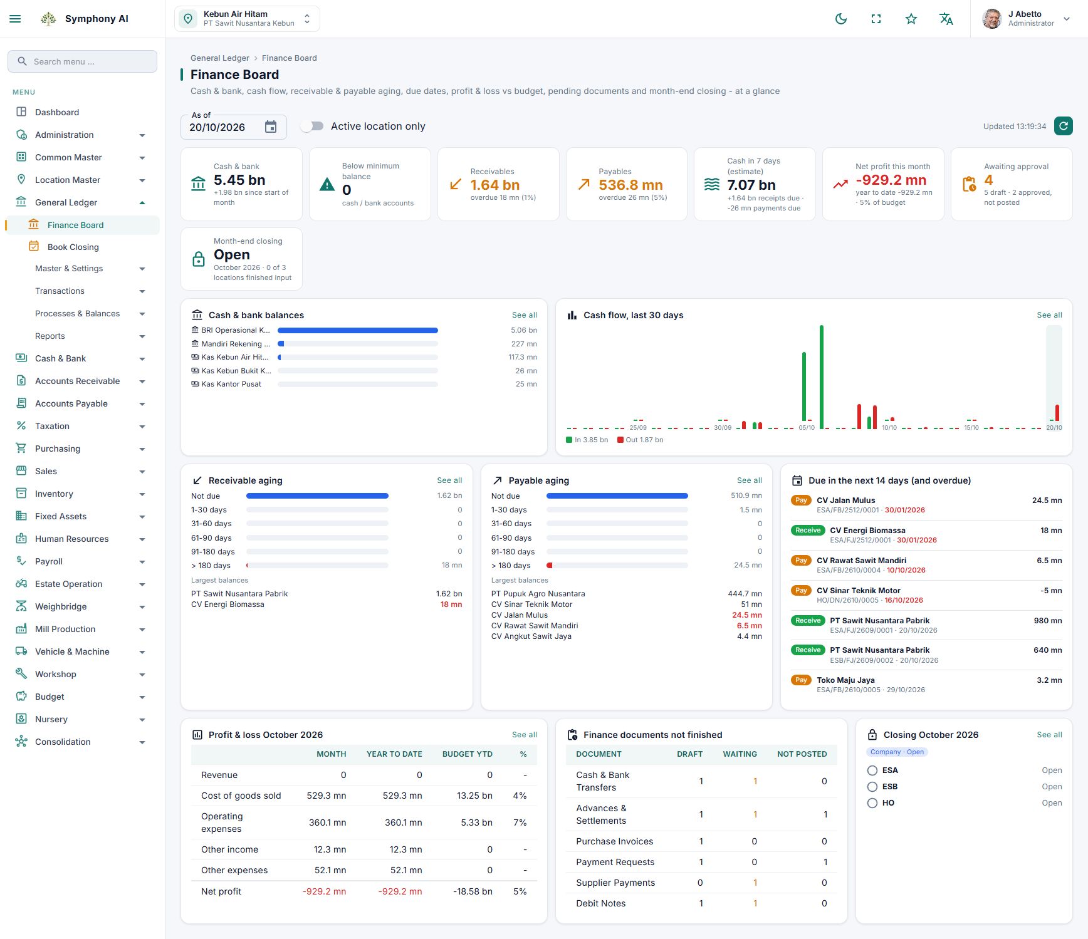Collapse the General Ledger menu group

coord(82,202)
